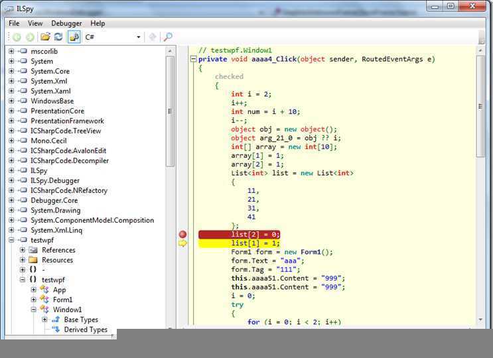Select the PresentationCore assembly icon
Viewport: 493px width, 358px height.
pyautogui.click(x=24, y=111)
